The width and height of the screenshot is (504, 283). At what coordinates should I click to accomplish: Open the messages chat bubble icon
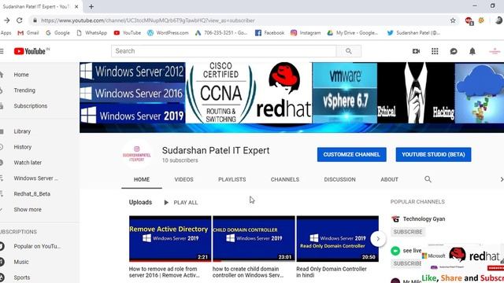454,51
